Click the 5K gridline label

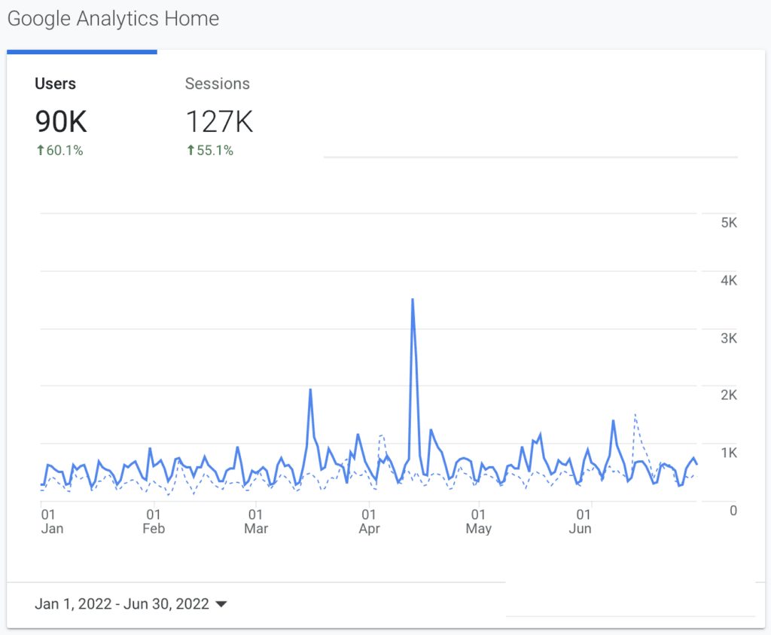[x=729, y=223]
